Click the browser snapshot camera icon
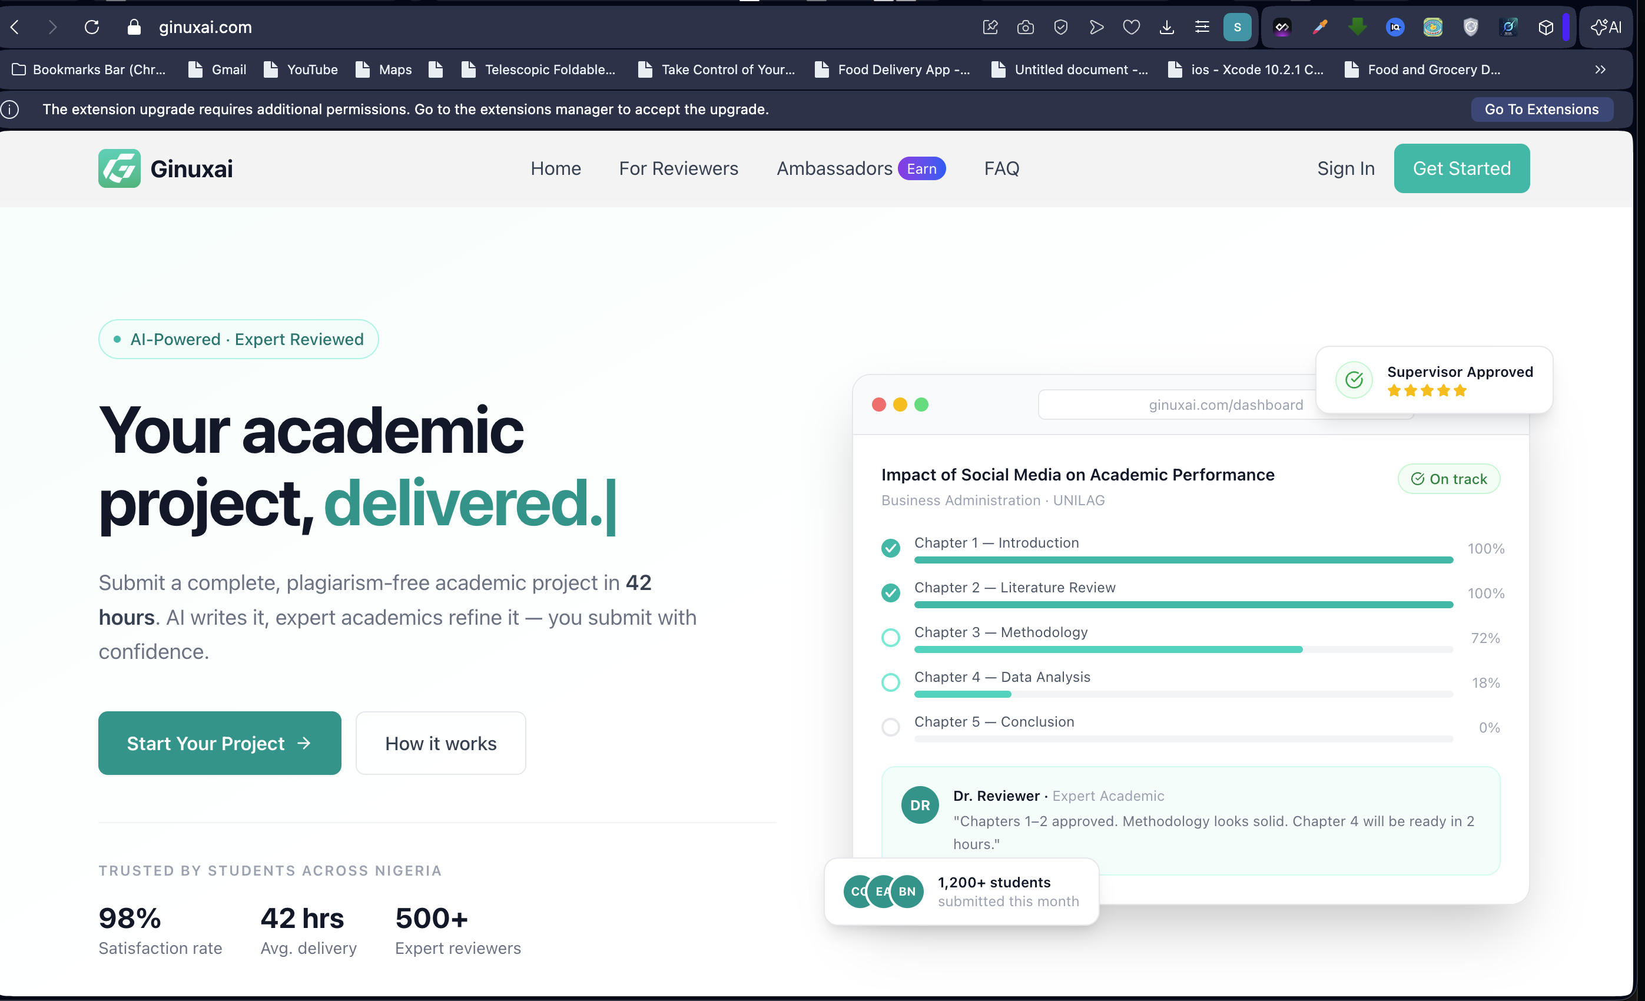The image size is (1645, 1001). (x=1026, y=27)
